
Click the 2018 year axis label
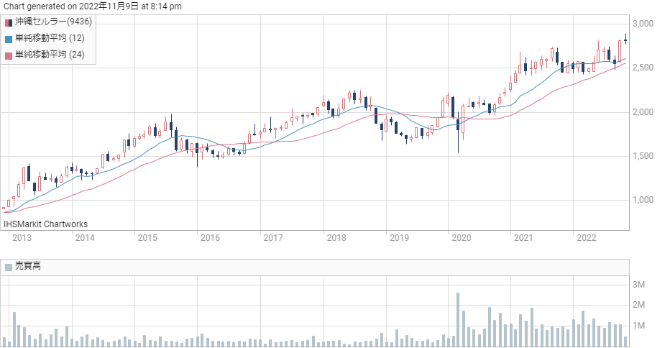pyautogui.click(x=336, y=238)
